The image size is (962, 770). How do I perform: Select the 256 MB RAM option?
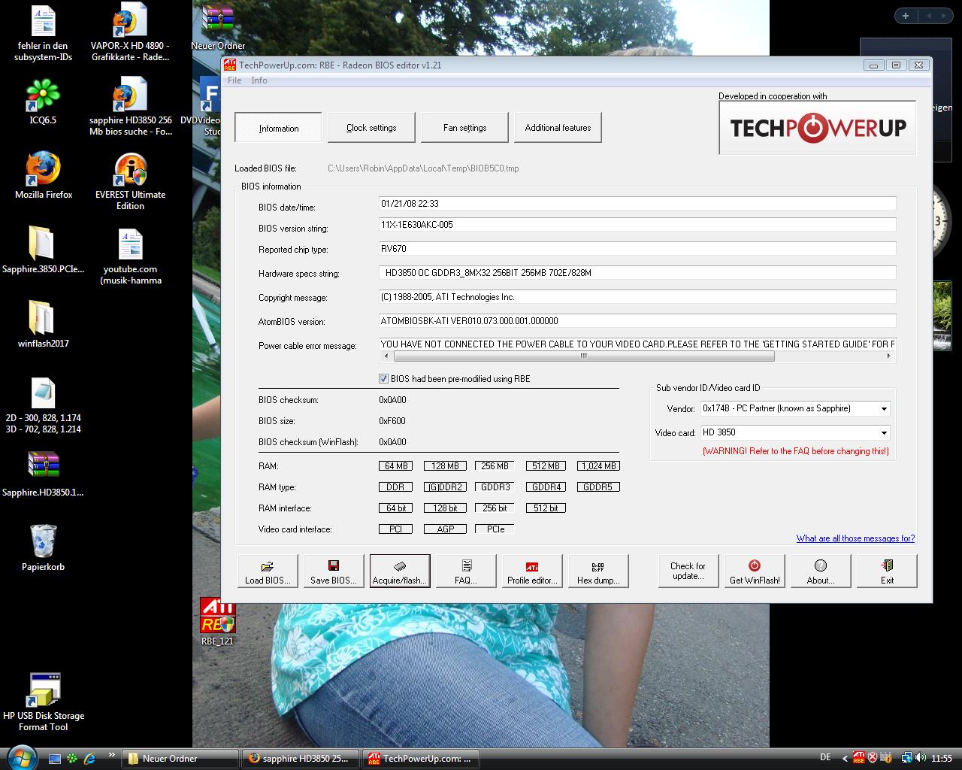[x=495, y=466]
